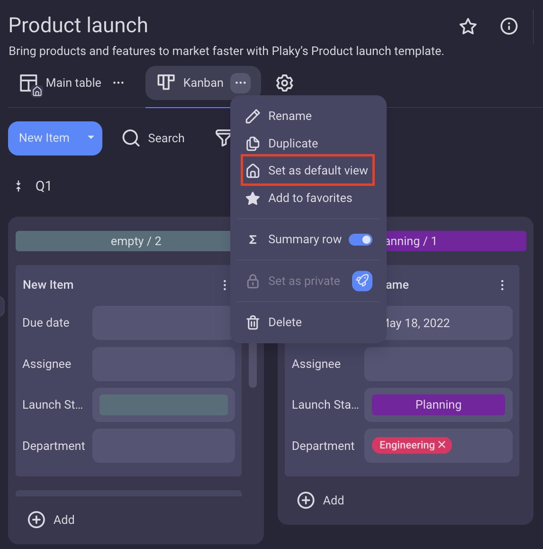This screenshot has width=543, height=549.
Task: Star the Product launch board
Action: click(x=468, y=27)
